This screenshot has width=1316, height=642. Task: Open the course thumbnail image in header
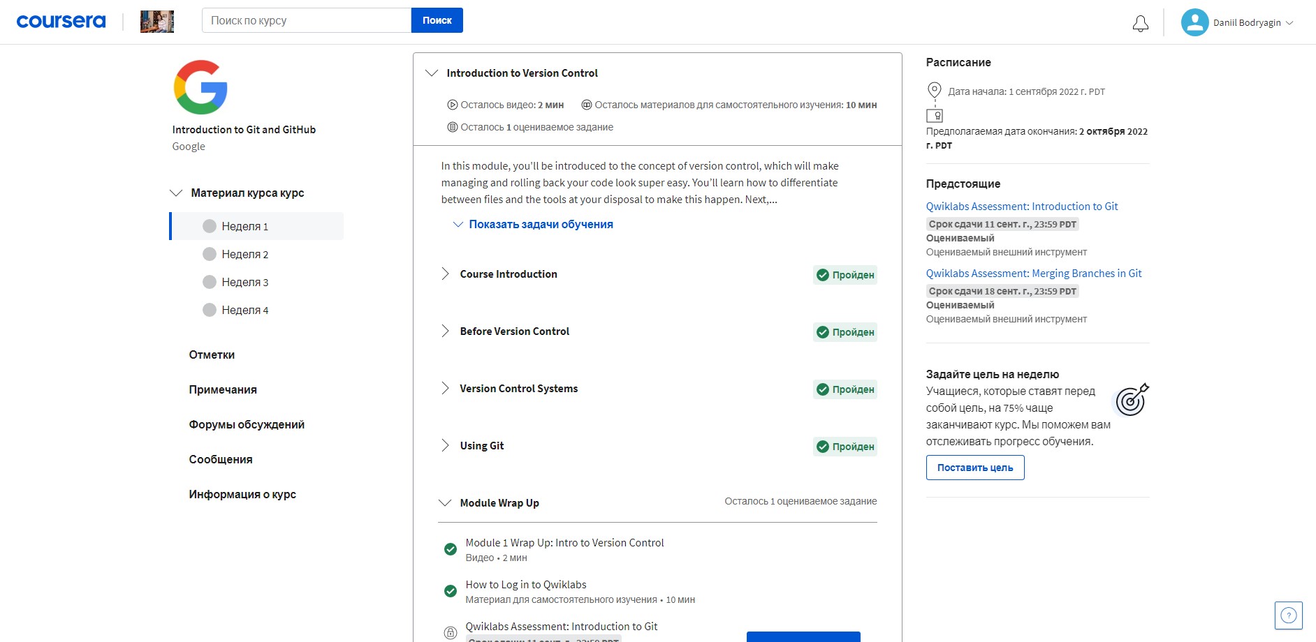tap(157, 22)
